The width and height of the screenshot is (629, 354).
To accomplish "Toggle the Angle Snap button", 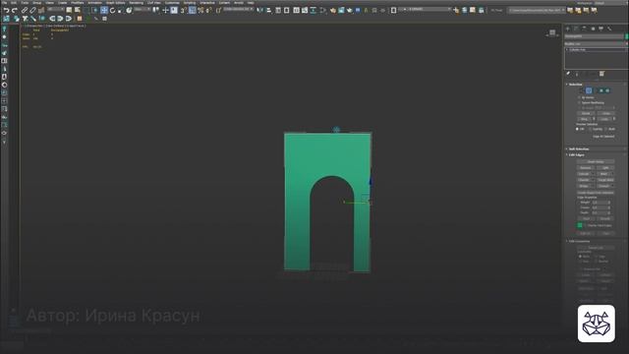I will [193, 10].
